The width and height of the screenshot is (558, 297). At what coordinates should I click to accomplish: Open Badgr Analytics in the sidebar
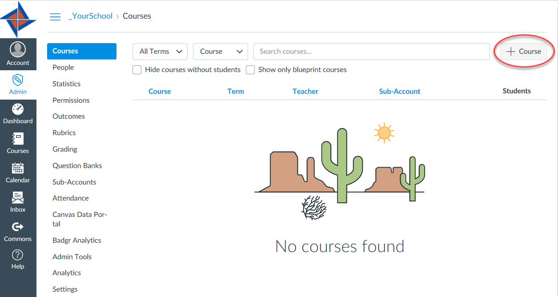(77, 241)
